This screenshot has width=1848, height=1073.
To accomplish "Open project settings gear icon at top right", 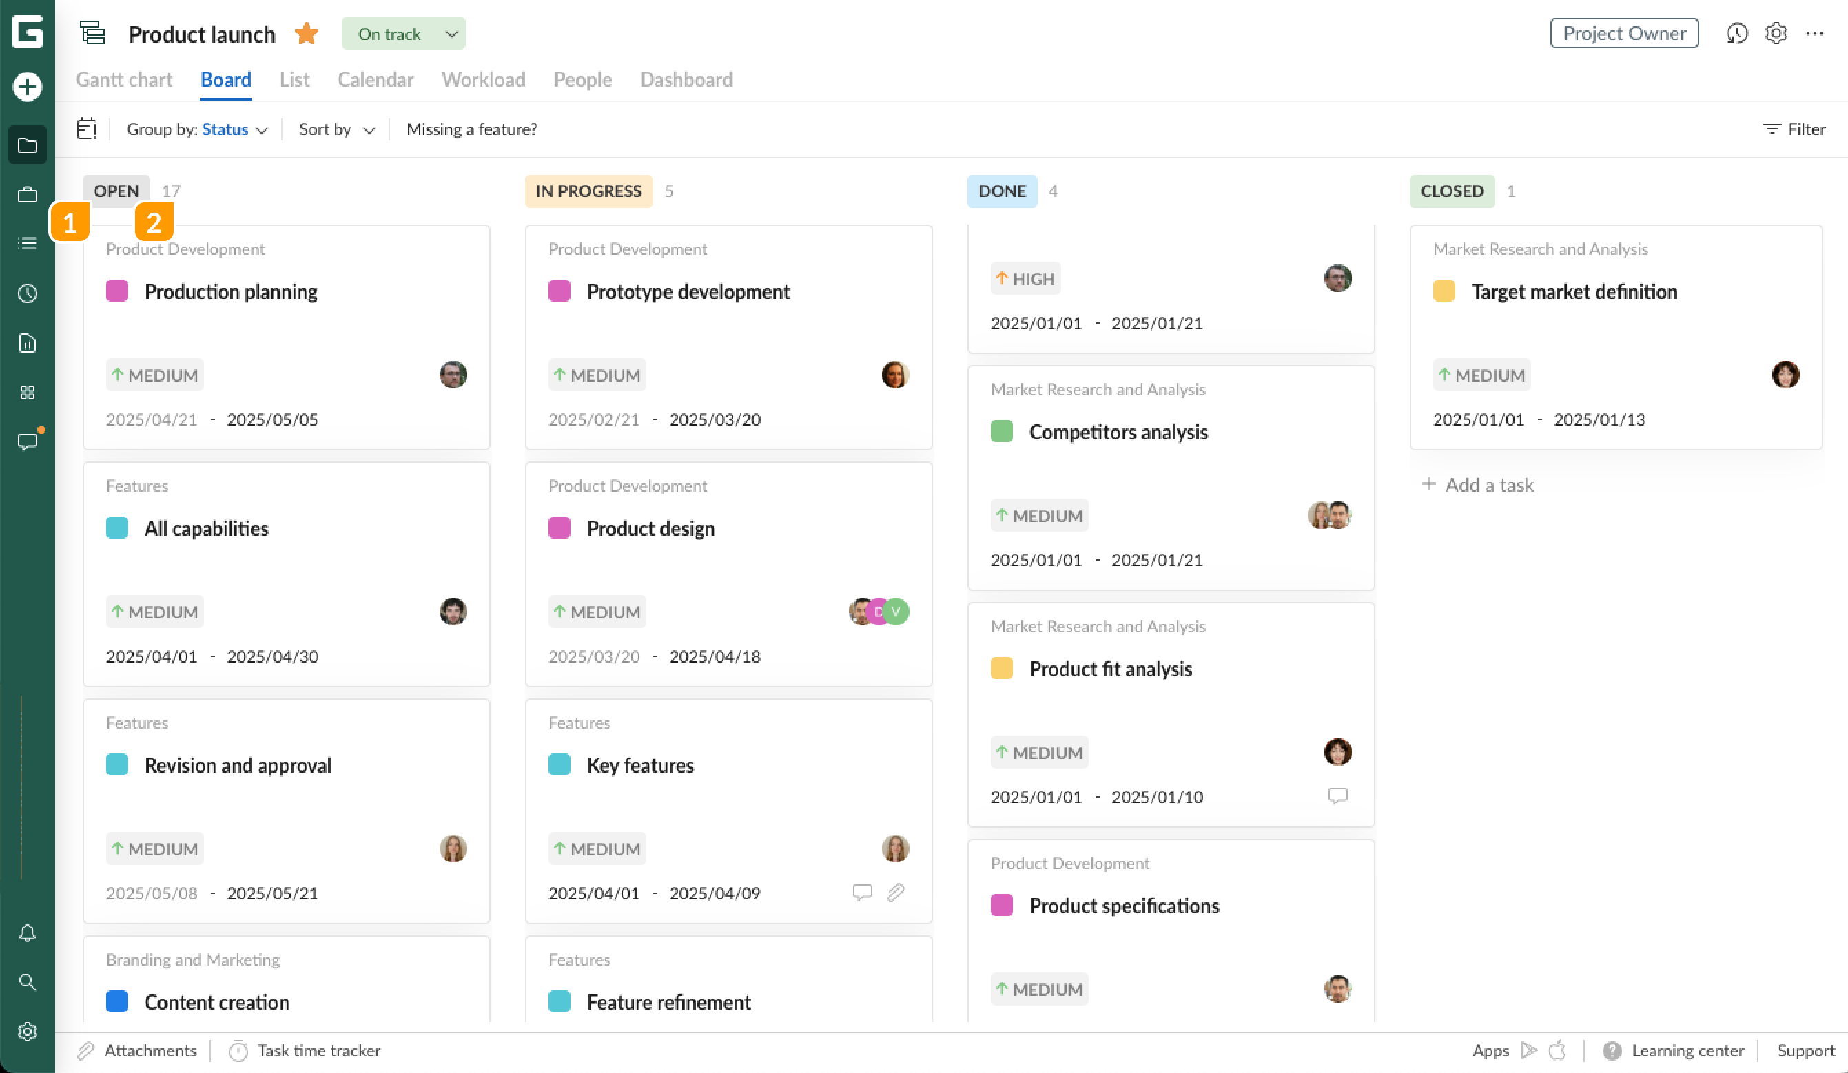I will 1776,33.
